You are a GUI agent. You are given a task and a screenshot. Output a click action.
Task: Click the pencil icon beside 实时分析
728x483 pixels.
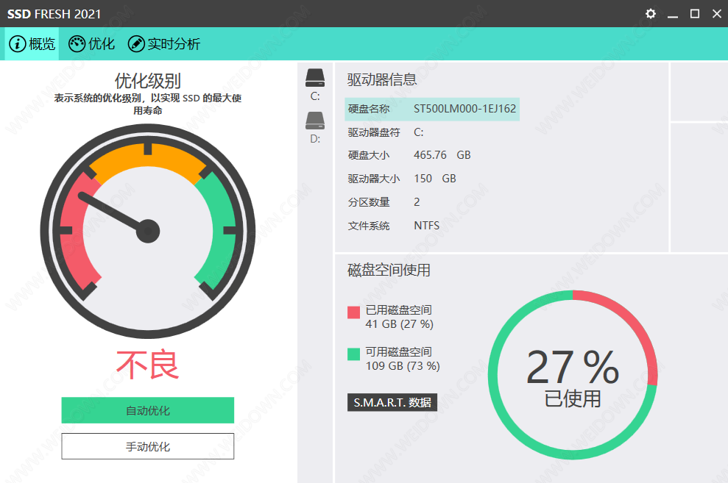click(136, 44)
